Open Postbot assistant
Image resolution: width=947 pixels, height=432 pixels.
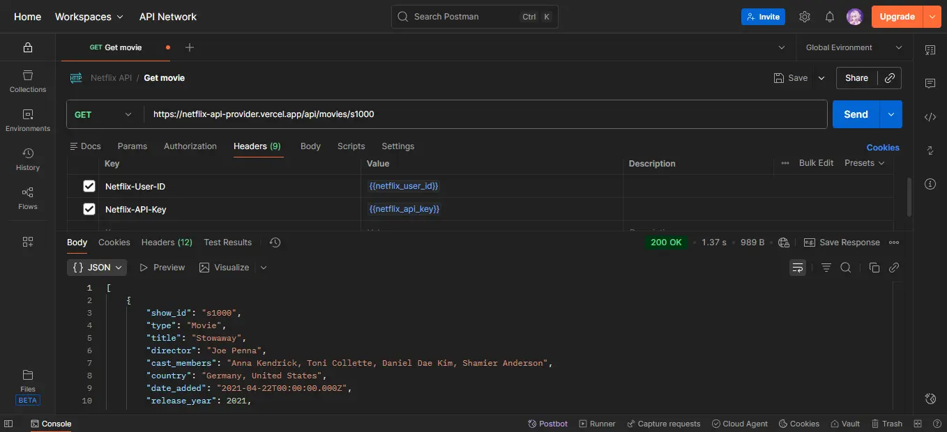548,423
